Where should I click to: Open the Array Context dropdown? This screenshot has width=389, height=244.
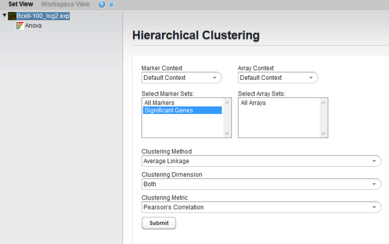pyautogui.click(x=277, y=78)
